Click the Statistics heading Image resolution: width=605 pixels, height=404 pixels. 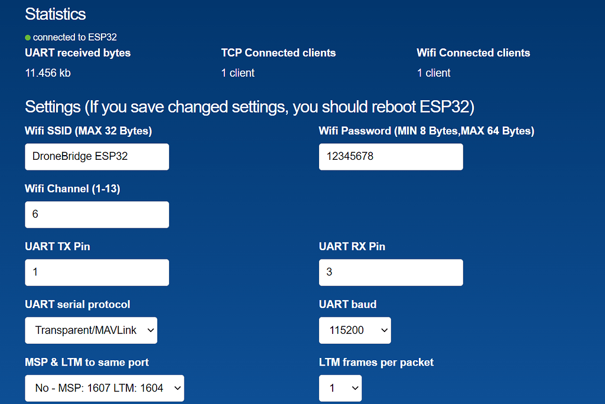[x=55, y=14]
